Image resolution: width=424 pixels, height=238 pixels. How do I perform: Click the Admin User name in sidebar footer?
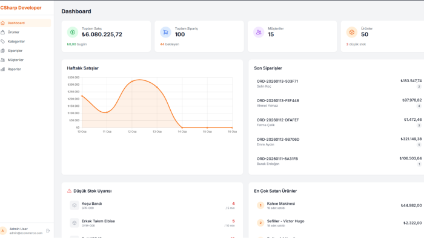coord(19,229)
